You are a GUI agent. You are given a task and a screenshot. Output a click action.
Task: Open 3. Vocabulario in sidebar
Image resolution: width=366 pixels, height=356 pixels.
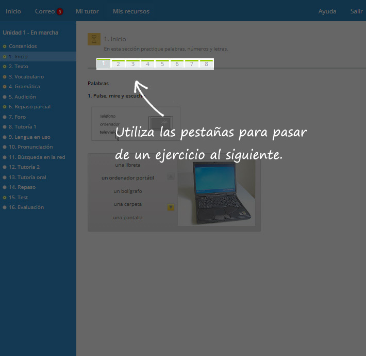coord(26,77)
